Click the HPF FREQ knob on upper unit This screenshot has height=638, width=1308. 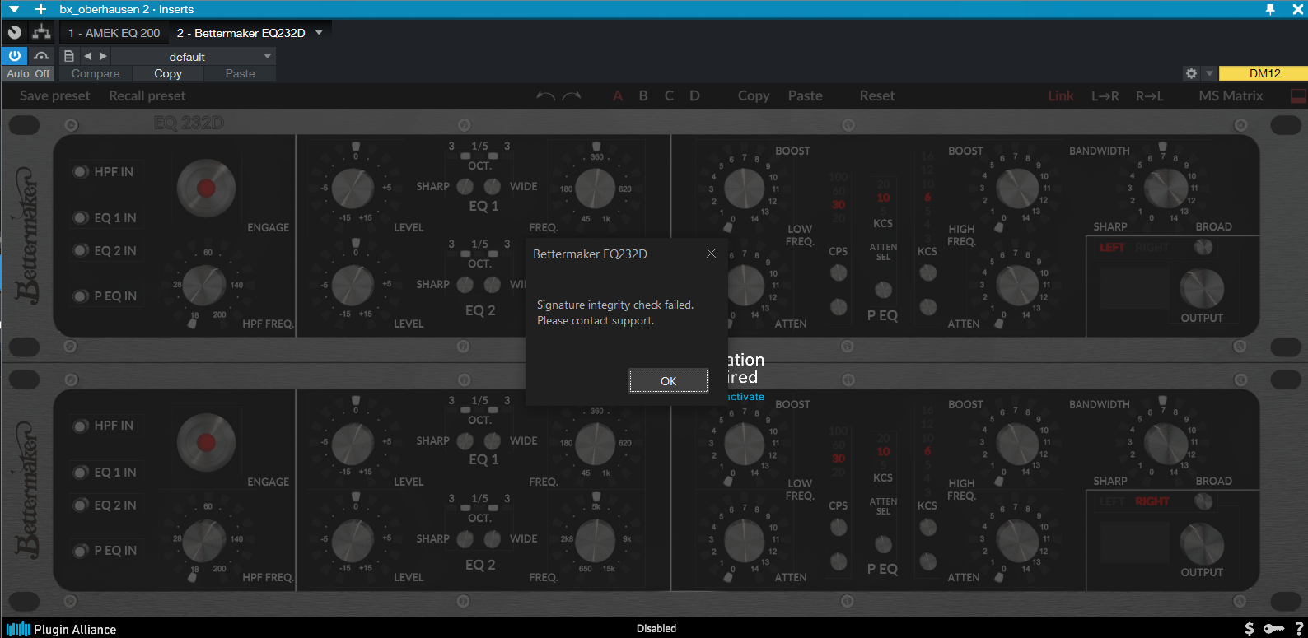pos(203,285)
